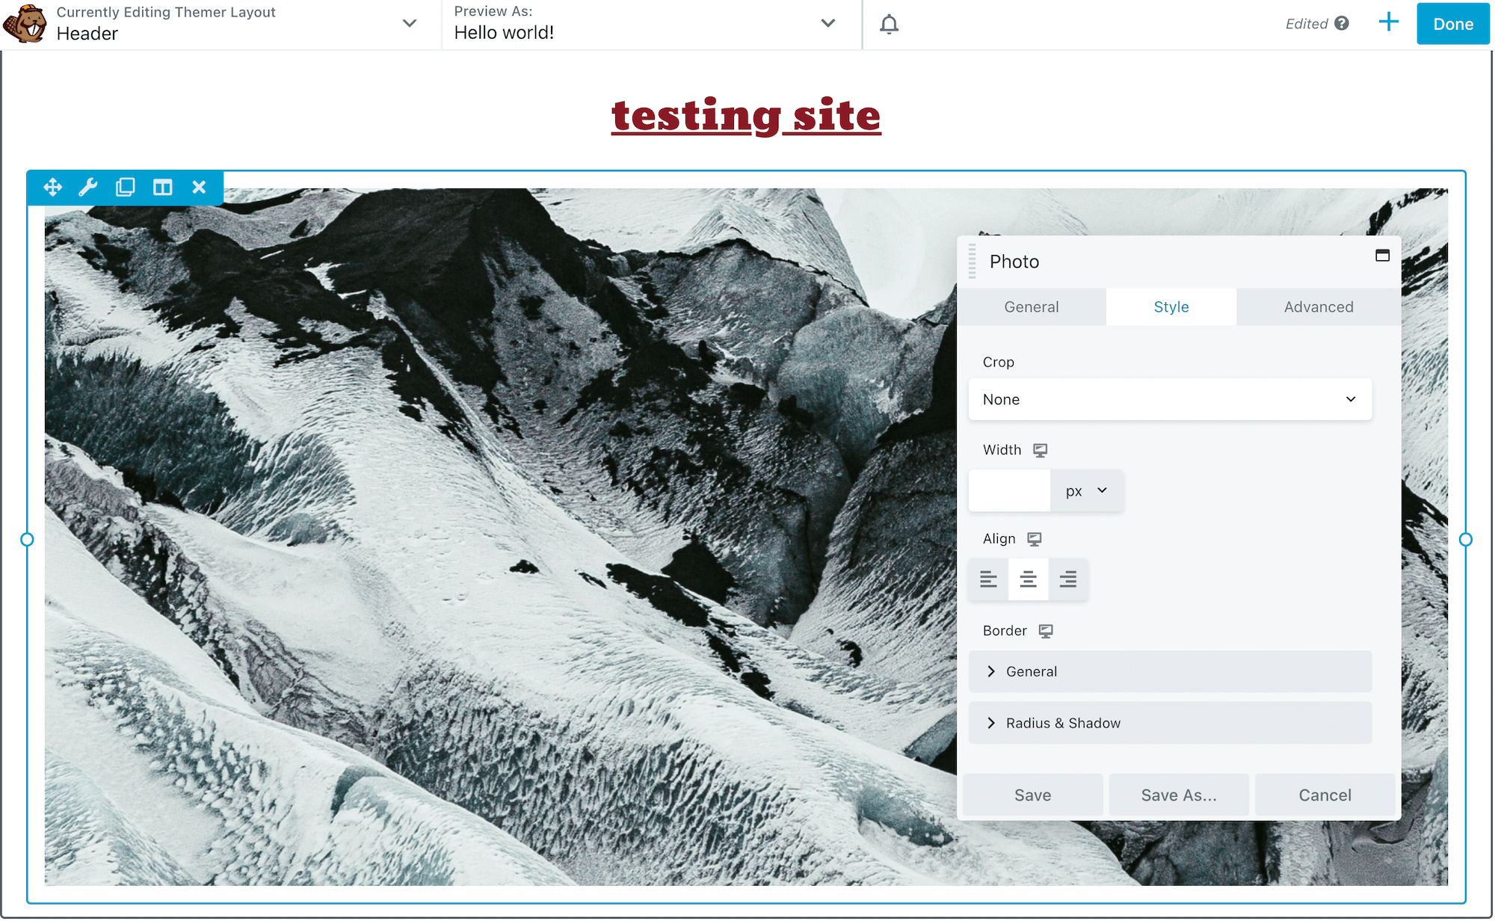Image resolution: width=1495 pixels, height=921 pixels.
Task: Click the Edited help question mark icon
Action: click(1342, 23)
